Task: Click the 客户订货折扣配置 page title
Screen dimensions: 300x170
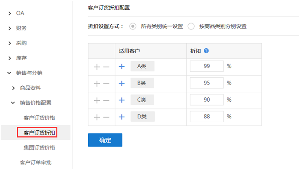Action: tap(109, 8)
